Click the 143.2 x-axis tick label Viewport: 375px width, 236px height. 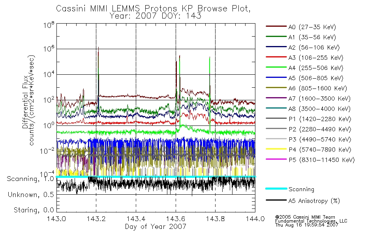pos(96,219)
